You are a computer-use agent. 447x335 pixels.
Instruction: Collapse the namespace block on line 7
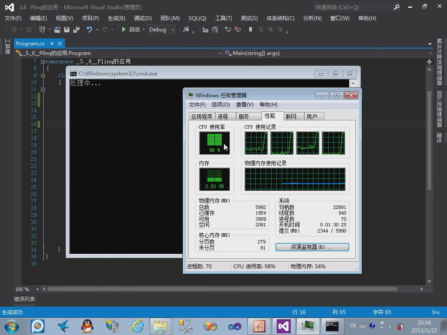[43, 62]
